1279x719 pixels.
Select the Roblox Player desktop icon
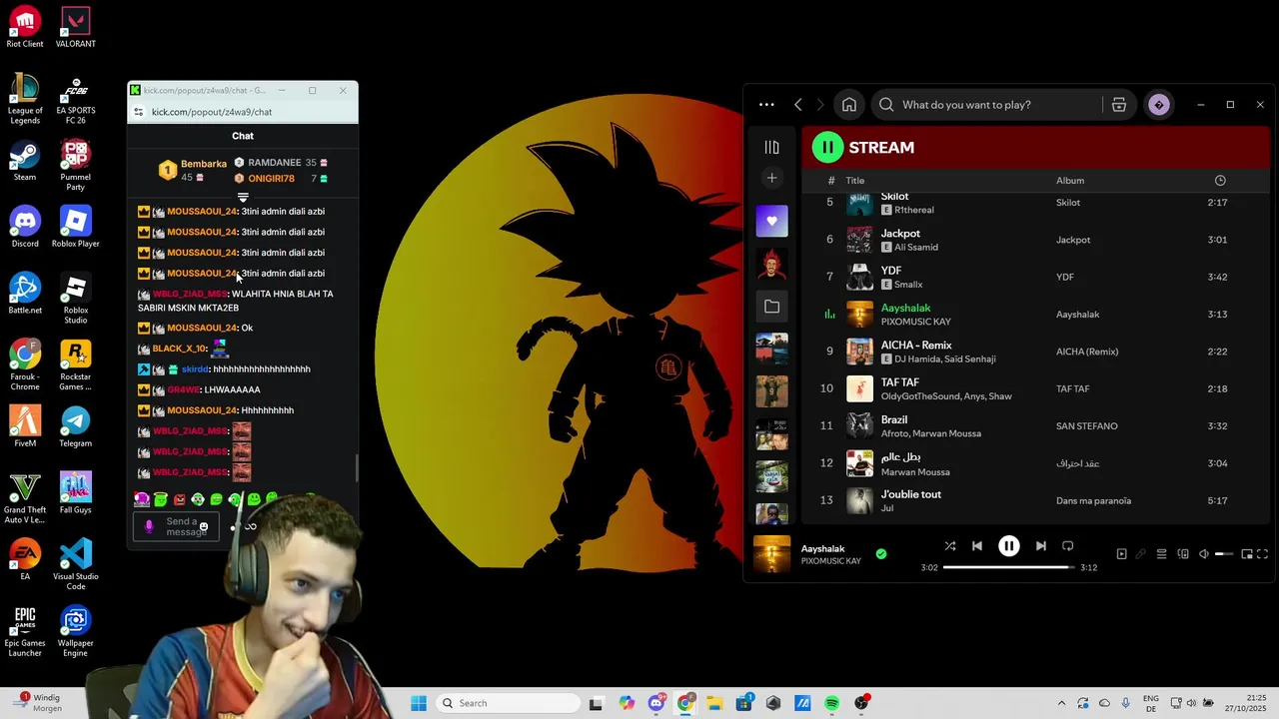point(76,227)
